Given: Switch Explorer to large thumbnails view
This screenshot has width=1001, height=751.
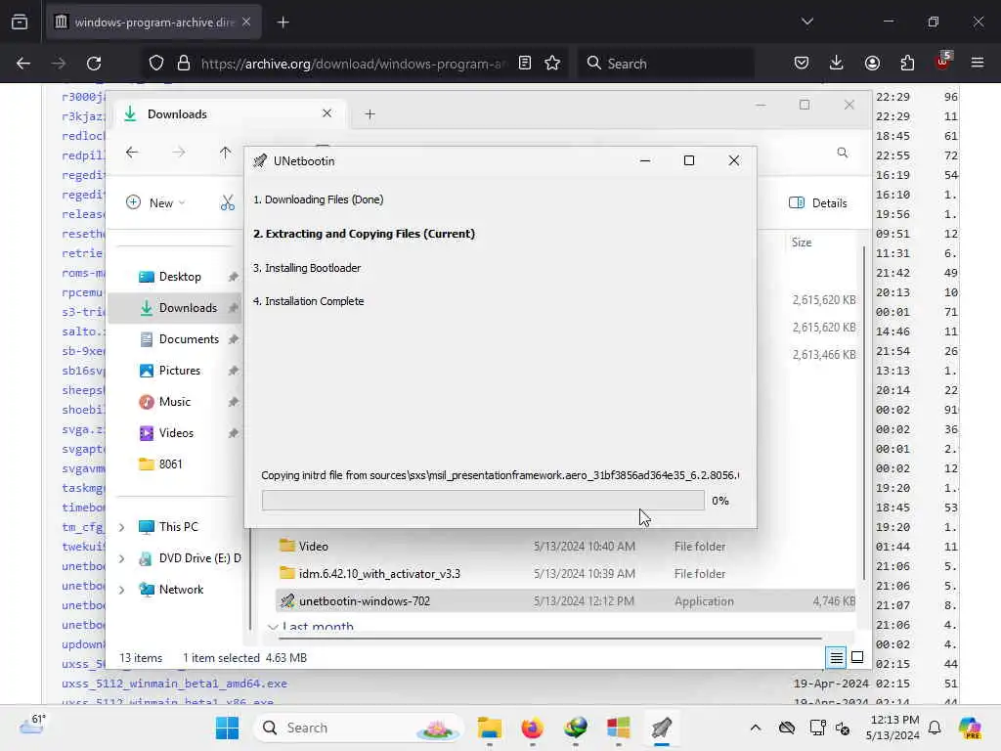Looking at the screenshot, I should click(857, 657).
